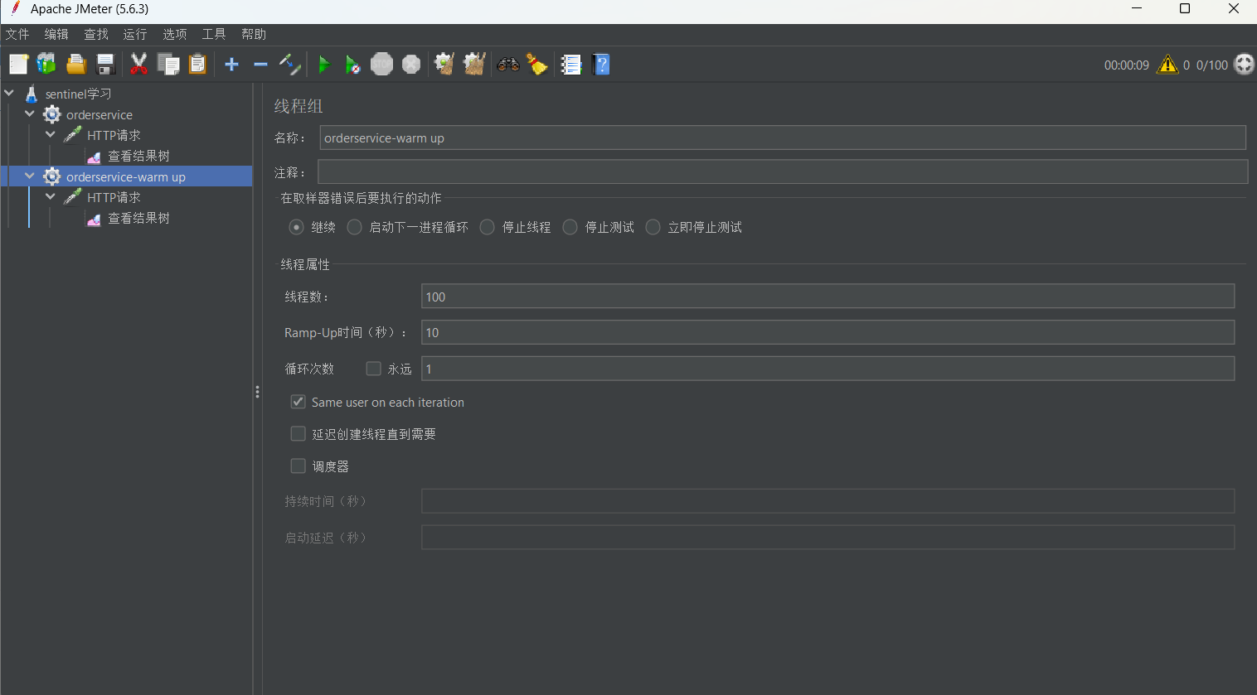This screenshot has height=695, width=1257.
Task: Save the test plan with floppy icon
Action: click(105, 64)
